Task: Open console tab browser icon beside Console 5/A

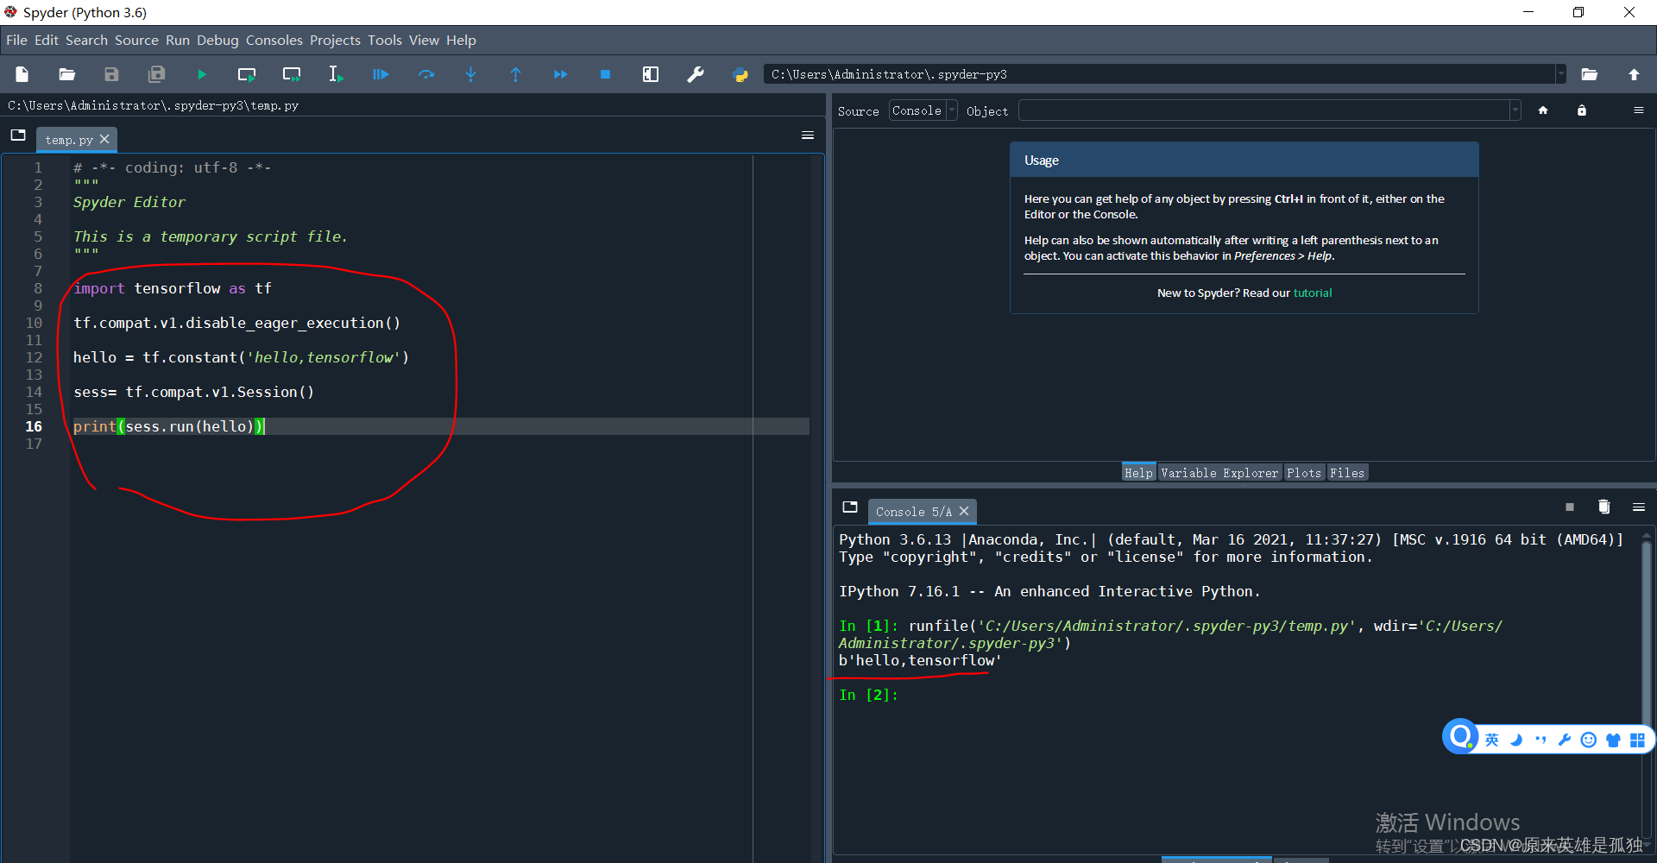Action: [850, 507]
